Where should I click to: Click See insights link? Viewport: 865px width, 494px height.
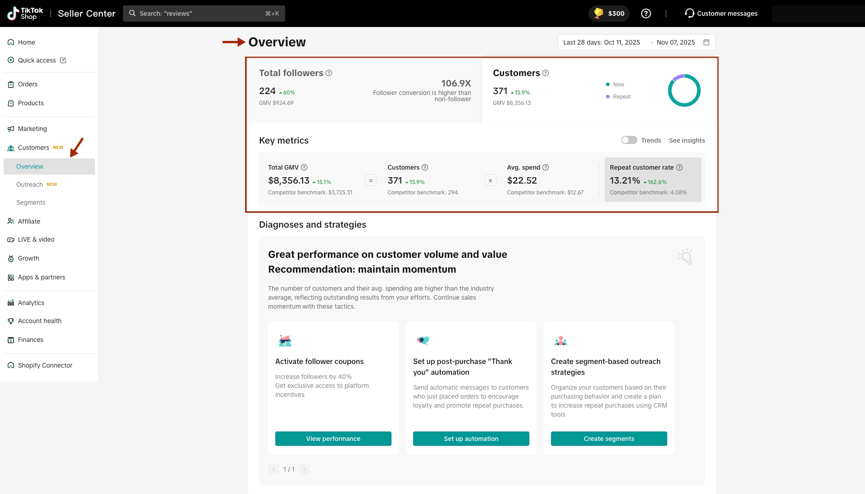point(687,140)
